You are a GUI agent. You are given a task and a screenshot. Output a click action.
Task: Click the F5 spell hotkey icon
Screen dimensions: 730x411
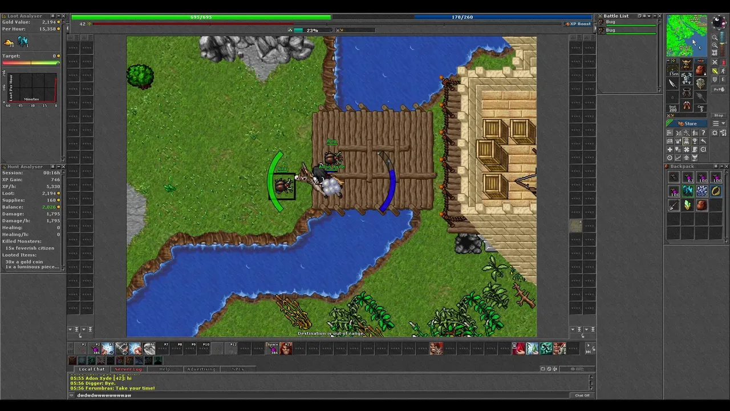[x=135, y=348]
